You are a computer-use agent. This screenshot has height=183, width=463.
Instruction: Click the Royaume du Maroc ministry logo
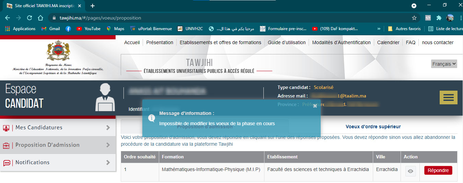pos(58,57)
